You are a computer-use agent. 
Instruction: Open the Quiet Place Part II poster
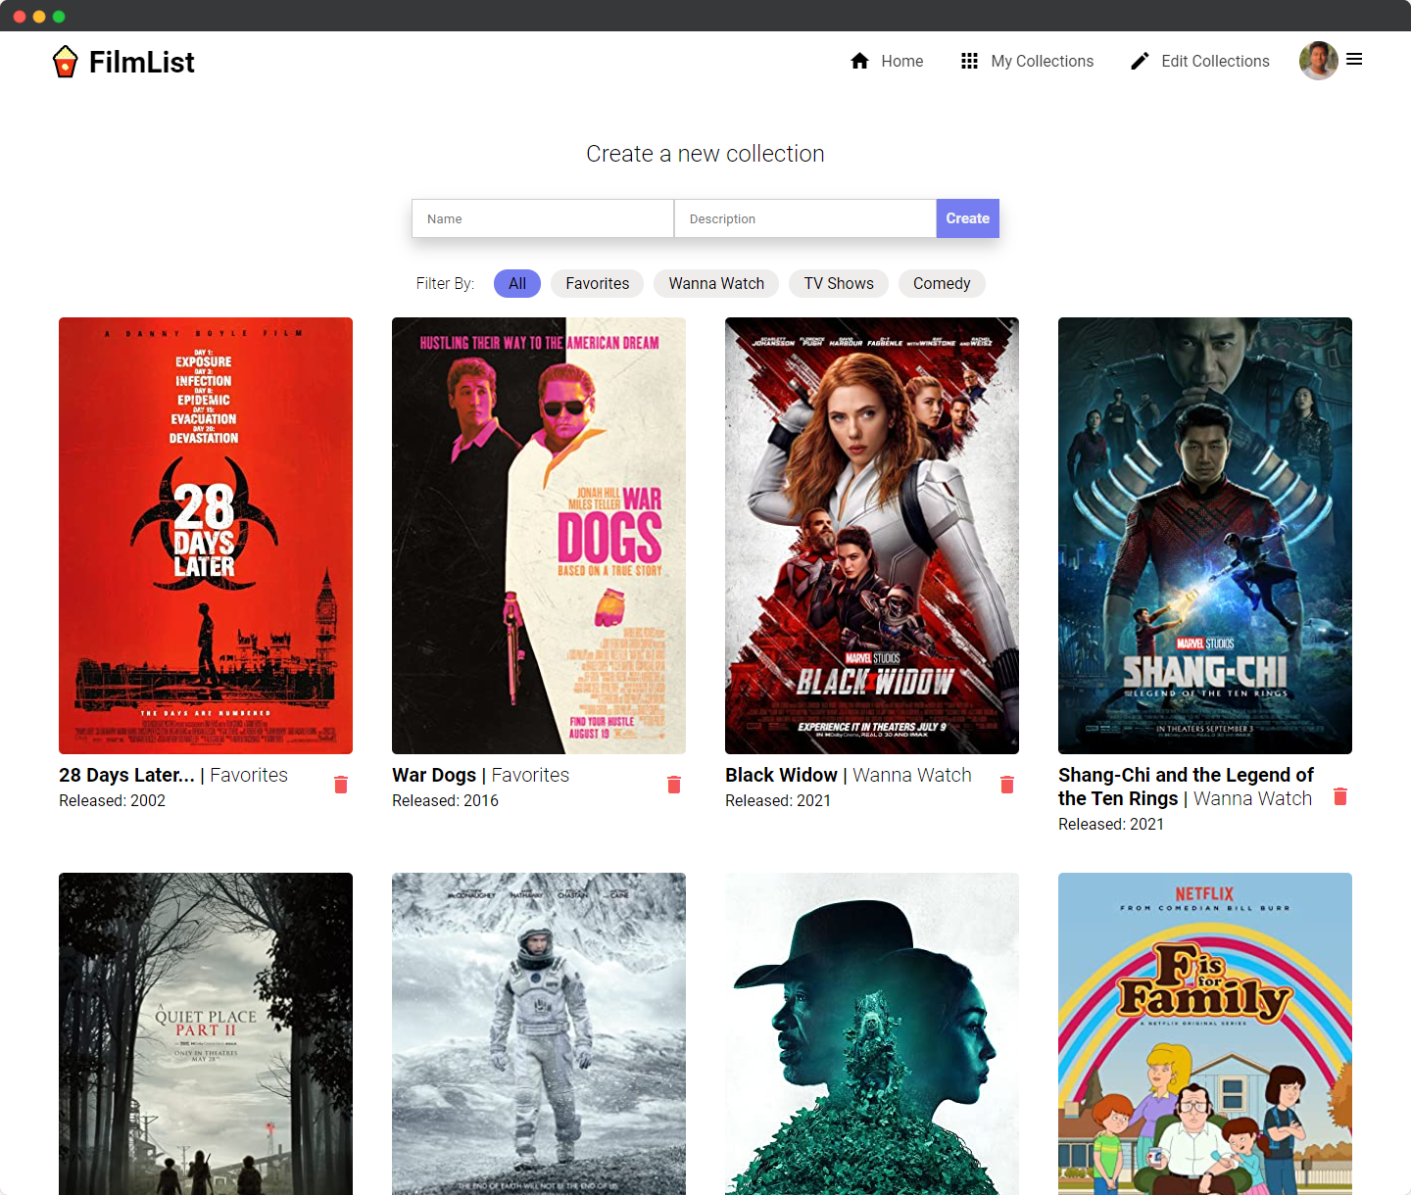[206, 1033]
